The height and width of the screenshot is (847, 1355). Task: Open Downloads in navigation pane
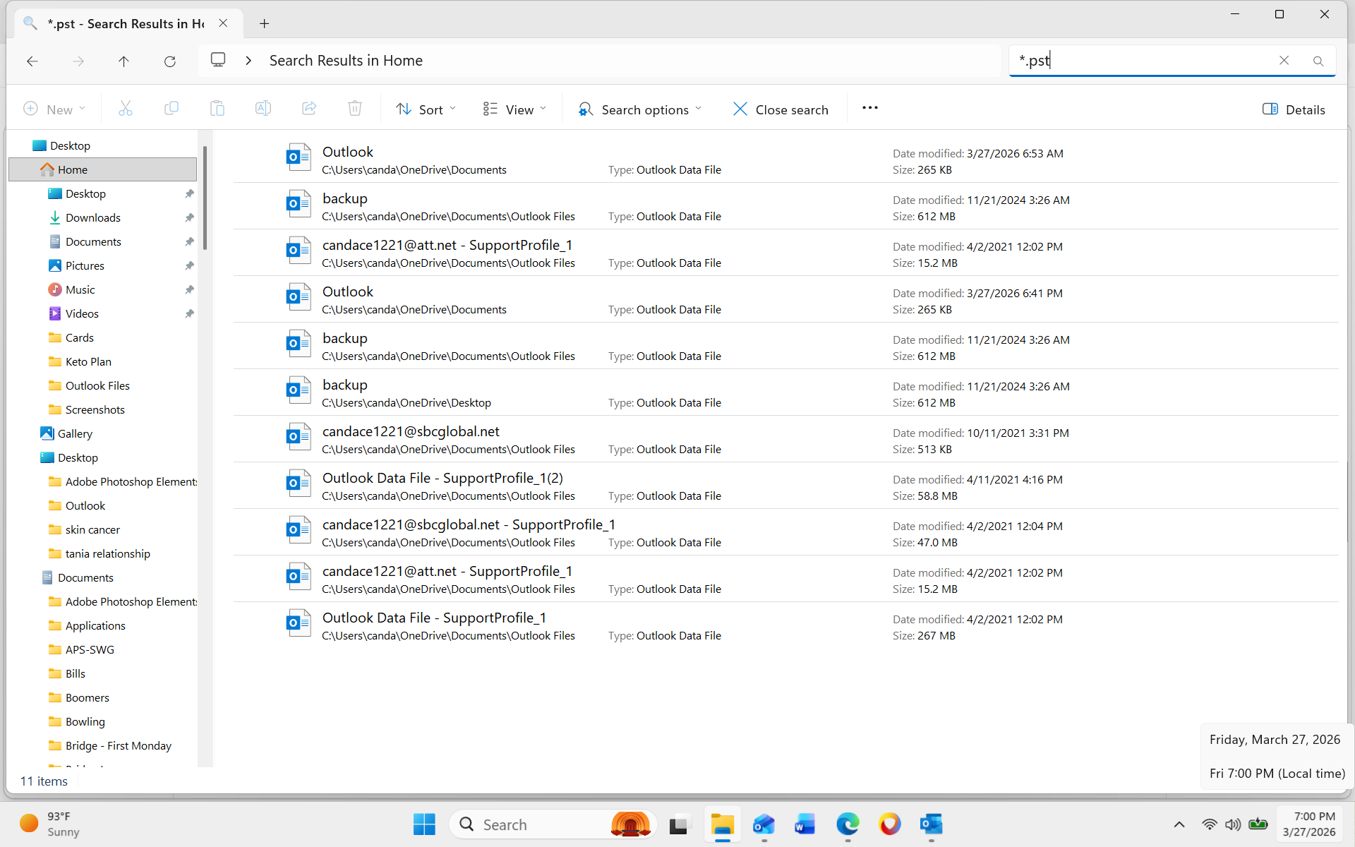point(93,217)
